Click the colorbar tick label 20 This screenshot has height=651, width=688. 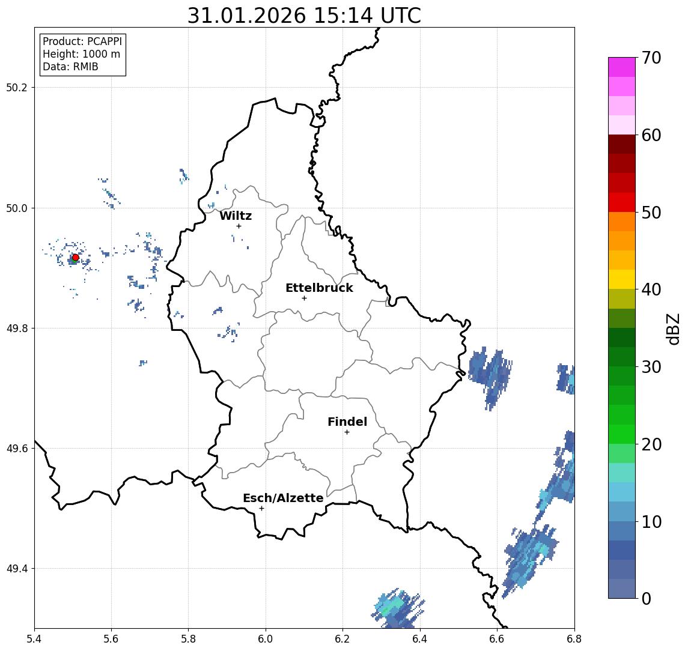point(651,444)
